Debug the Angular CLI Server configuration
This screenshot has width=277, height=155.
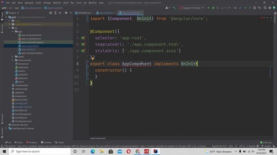click(213, 8)
